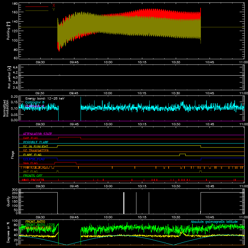
Task: Click the 3.6 value on the Roll period axis
Action: 15,87
